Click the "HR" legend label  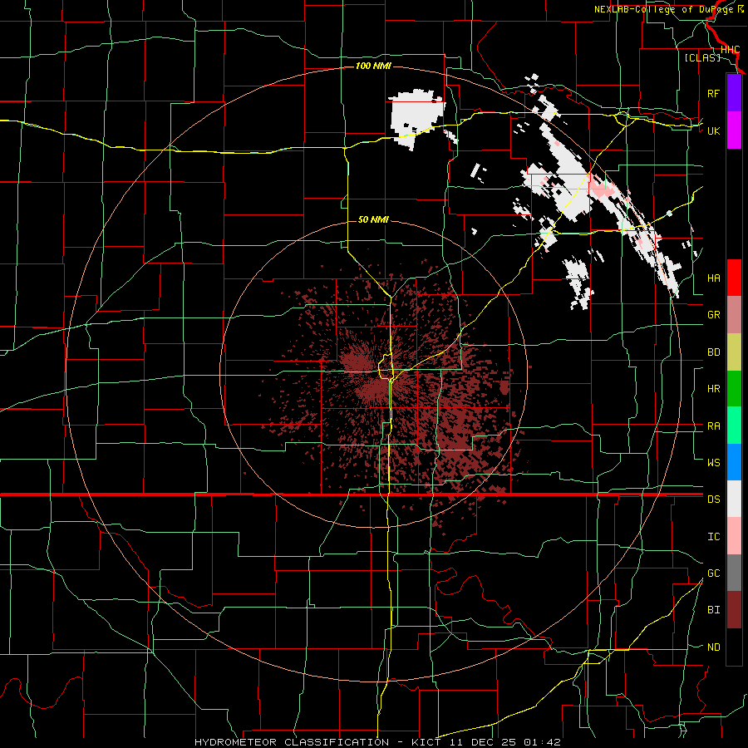[713, 389]
